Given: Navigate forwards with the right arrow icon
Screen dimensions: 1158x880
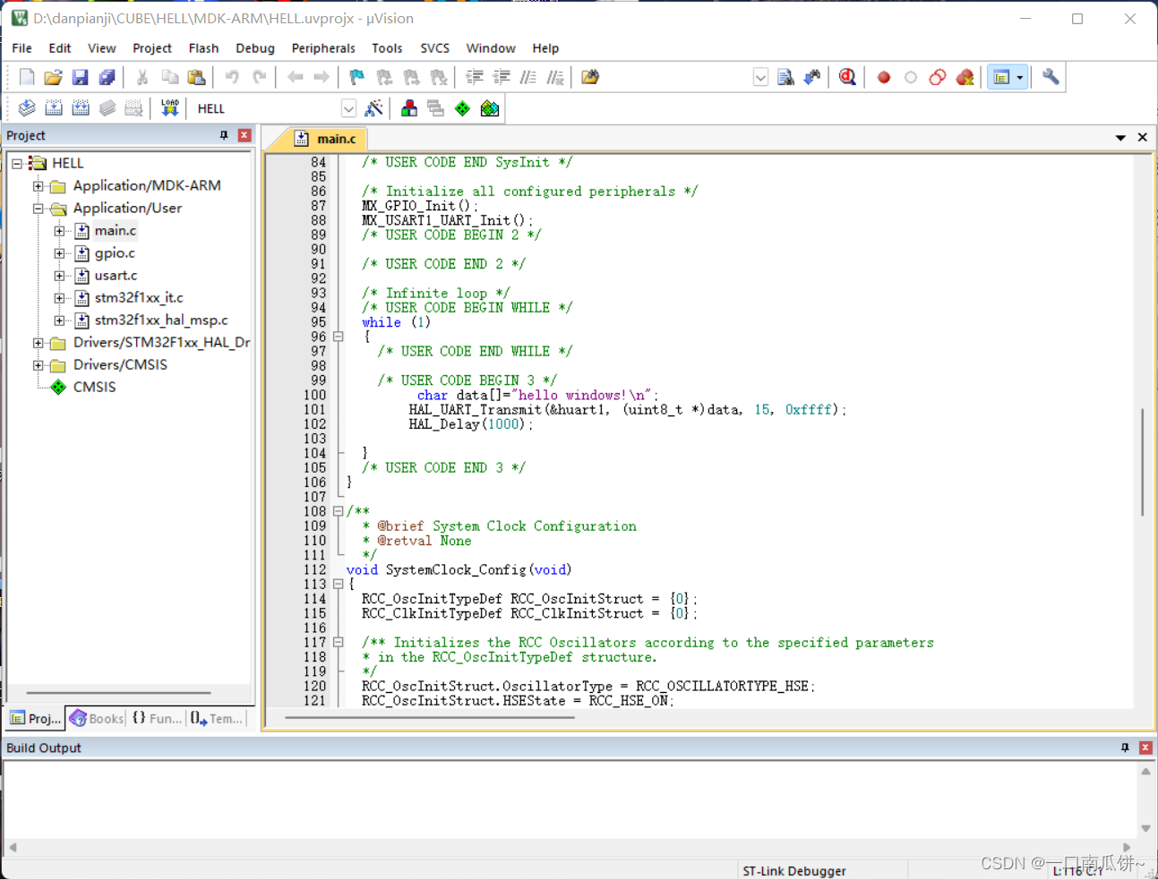Looking at the screenshot, I should [x=322, y=77].
